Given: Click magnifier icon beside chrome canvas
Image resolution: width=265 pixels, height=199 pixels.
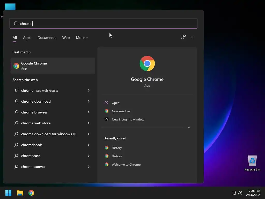Looking at the screenshot, I should click(16, 167).
